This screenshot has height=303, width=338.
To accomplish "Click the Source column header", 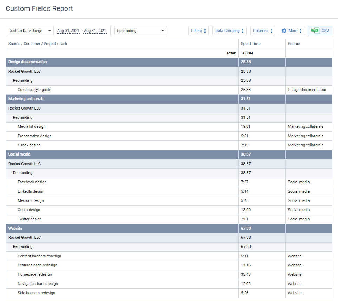I will click(294, 44).
